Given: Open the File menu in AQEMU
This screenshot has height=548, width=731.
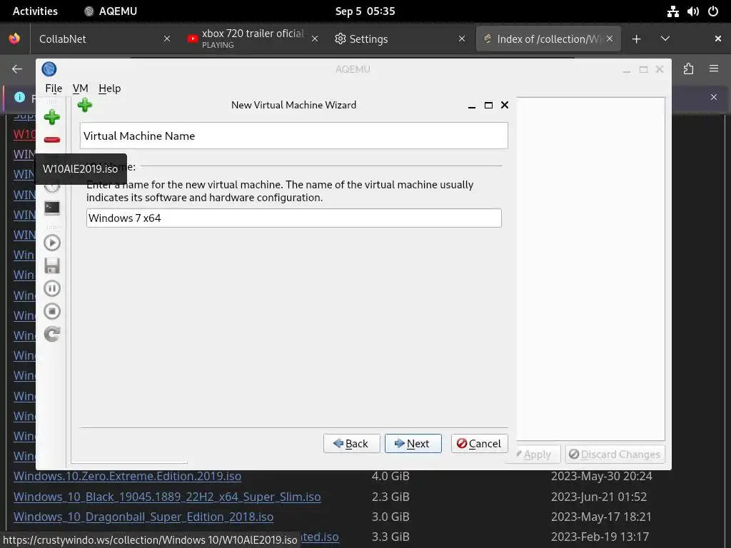Looking at the screenshot, I should coord(54,88).
